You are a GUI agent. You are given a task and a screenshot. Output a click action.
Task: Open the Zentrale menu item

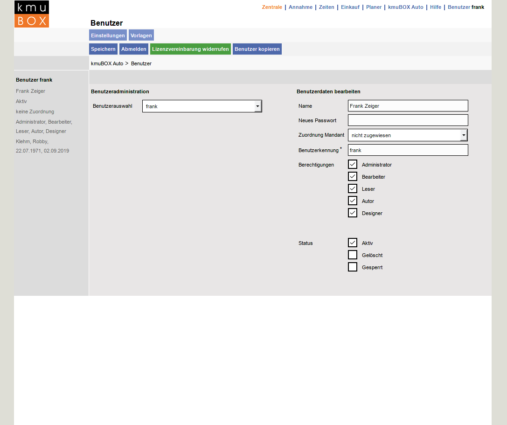point(272,7)
